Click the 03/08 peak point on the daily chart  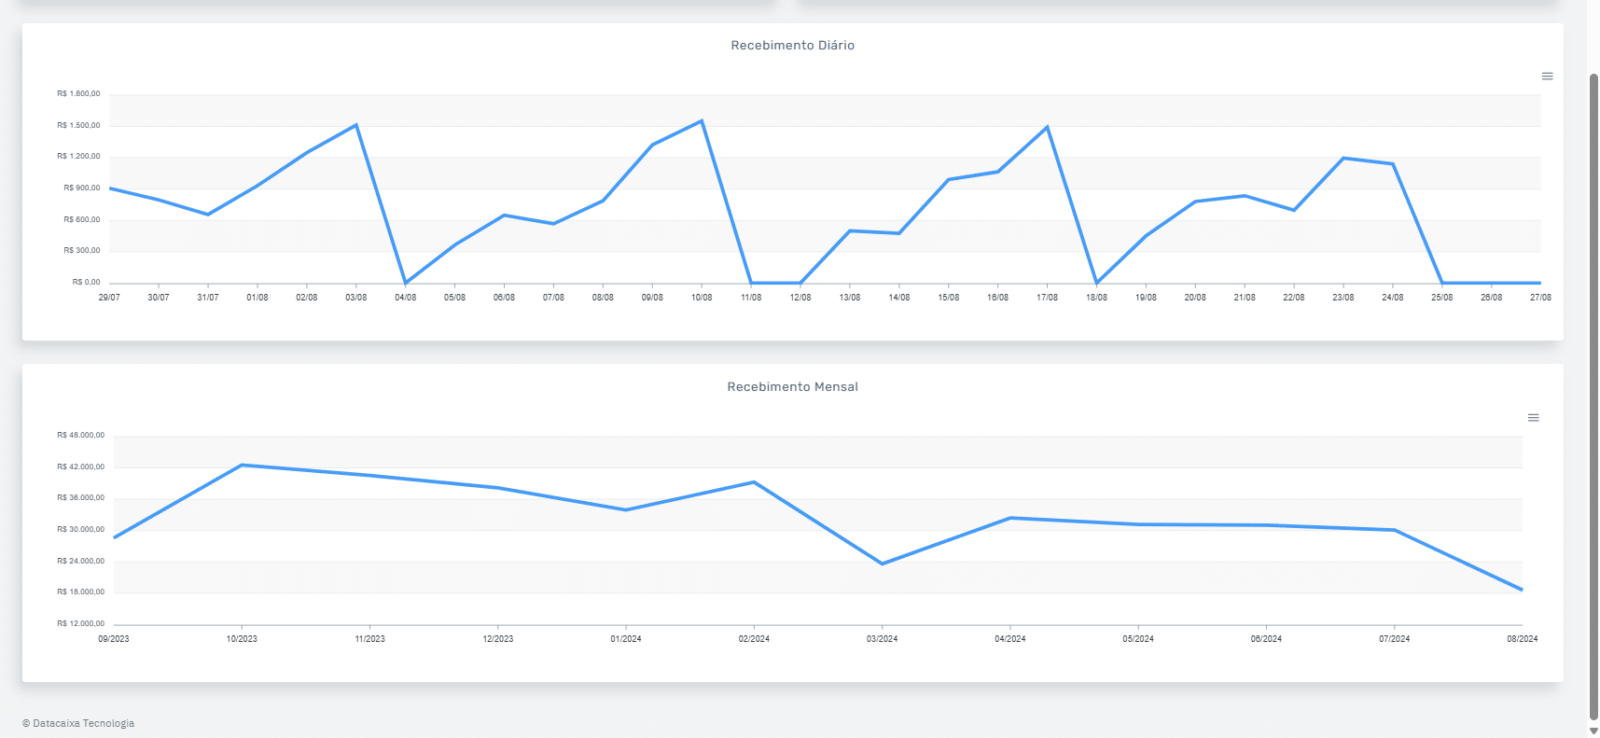click(x=355, y=124)
